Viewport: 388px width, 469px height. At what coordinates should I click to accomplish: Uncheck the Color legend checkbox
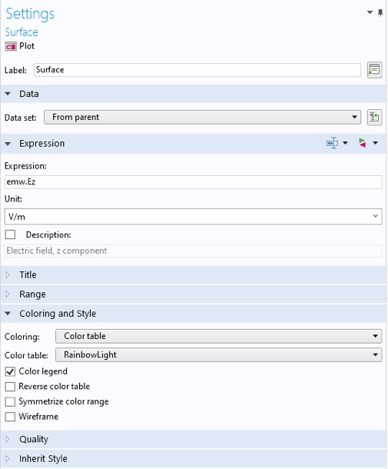pyautogui.click(x=10, y=372)
